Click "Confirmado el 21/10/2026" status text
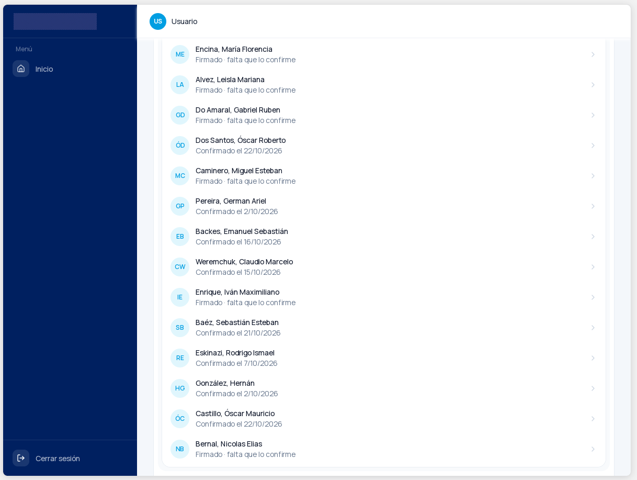Viewport: 637px width, 480px height. (x=238, y=333)
